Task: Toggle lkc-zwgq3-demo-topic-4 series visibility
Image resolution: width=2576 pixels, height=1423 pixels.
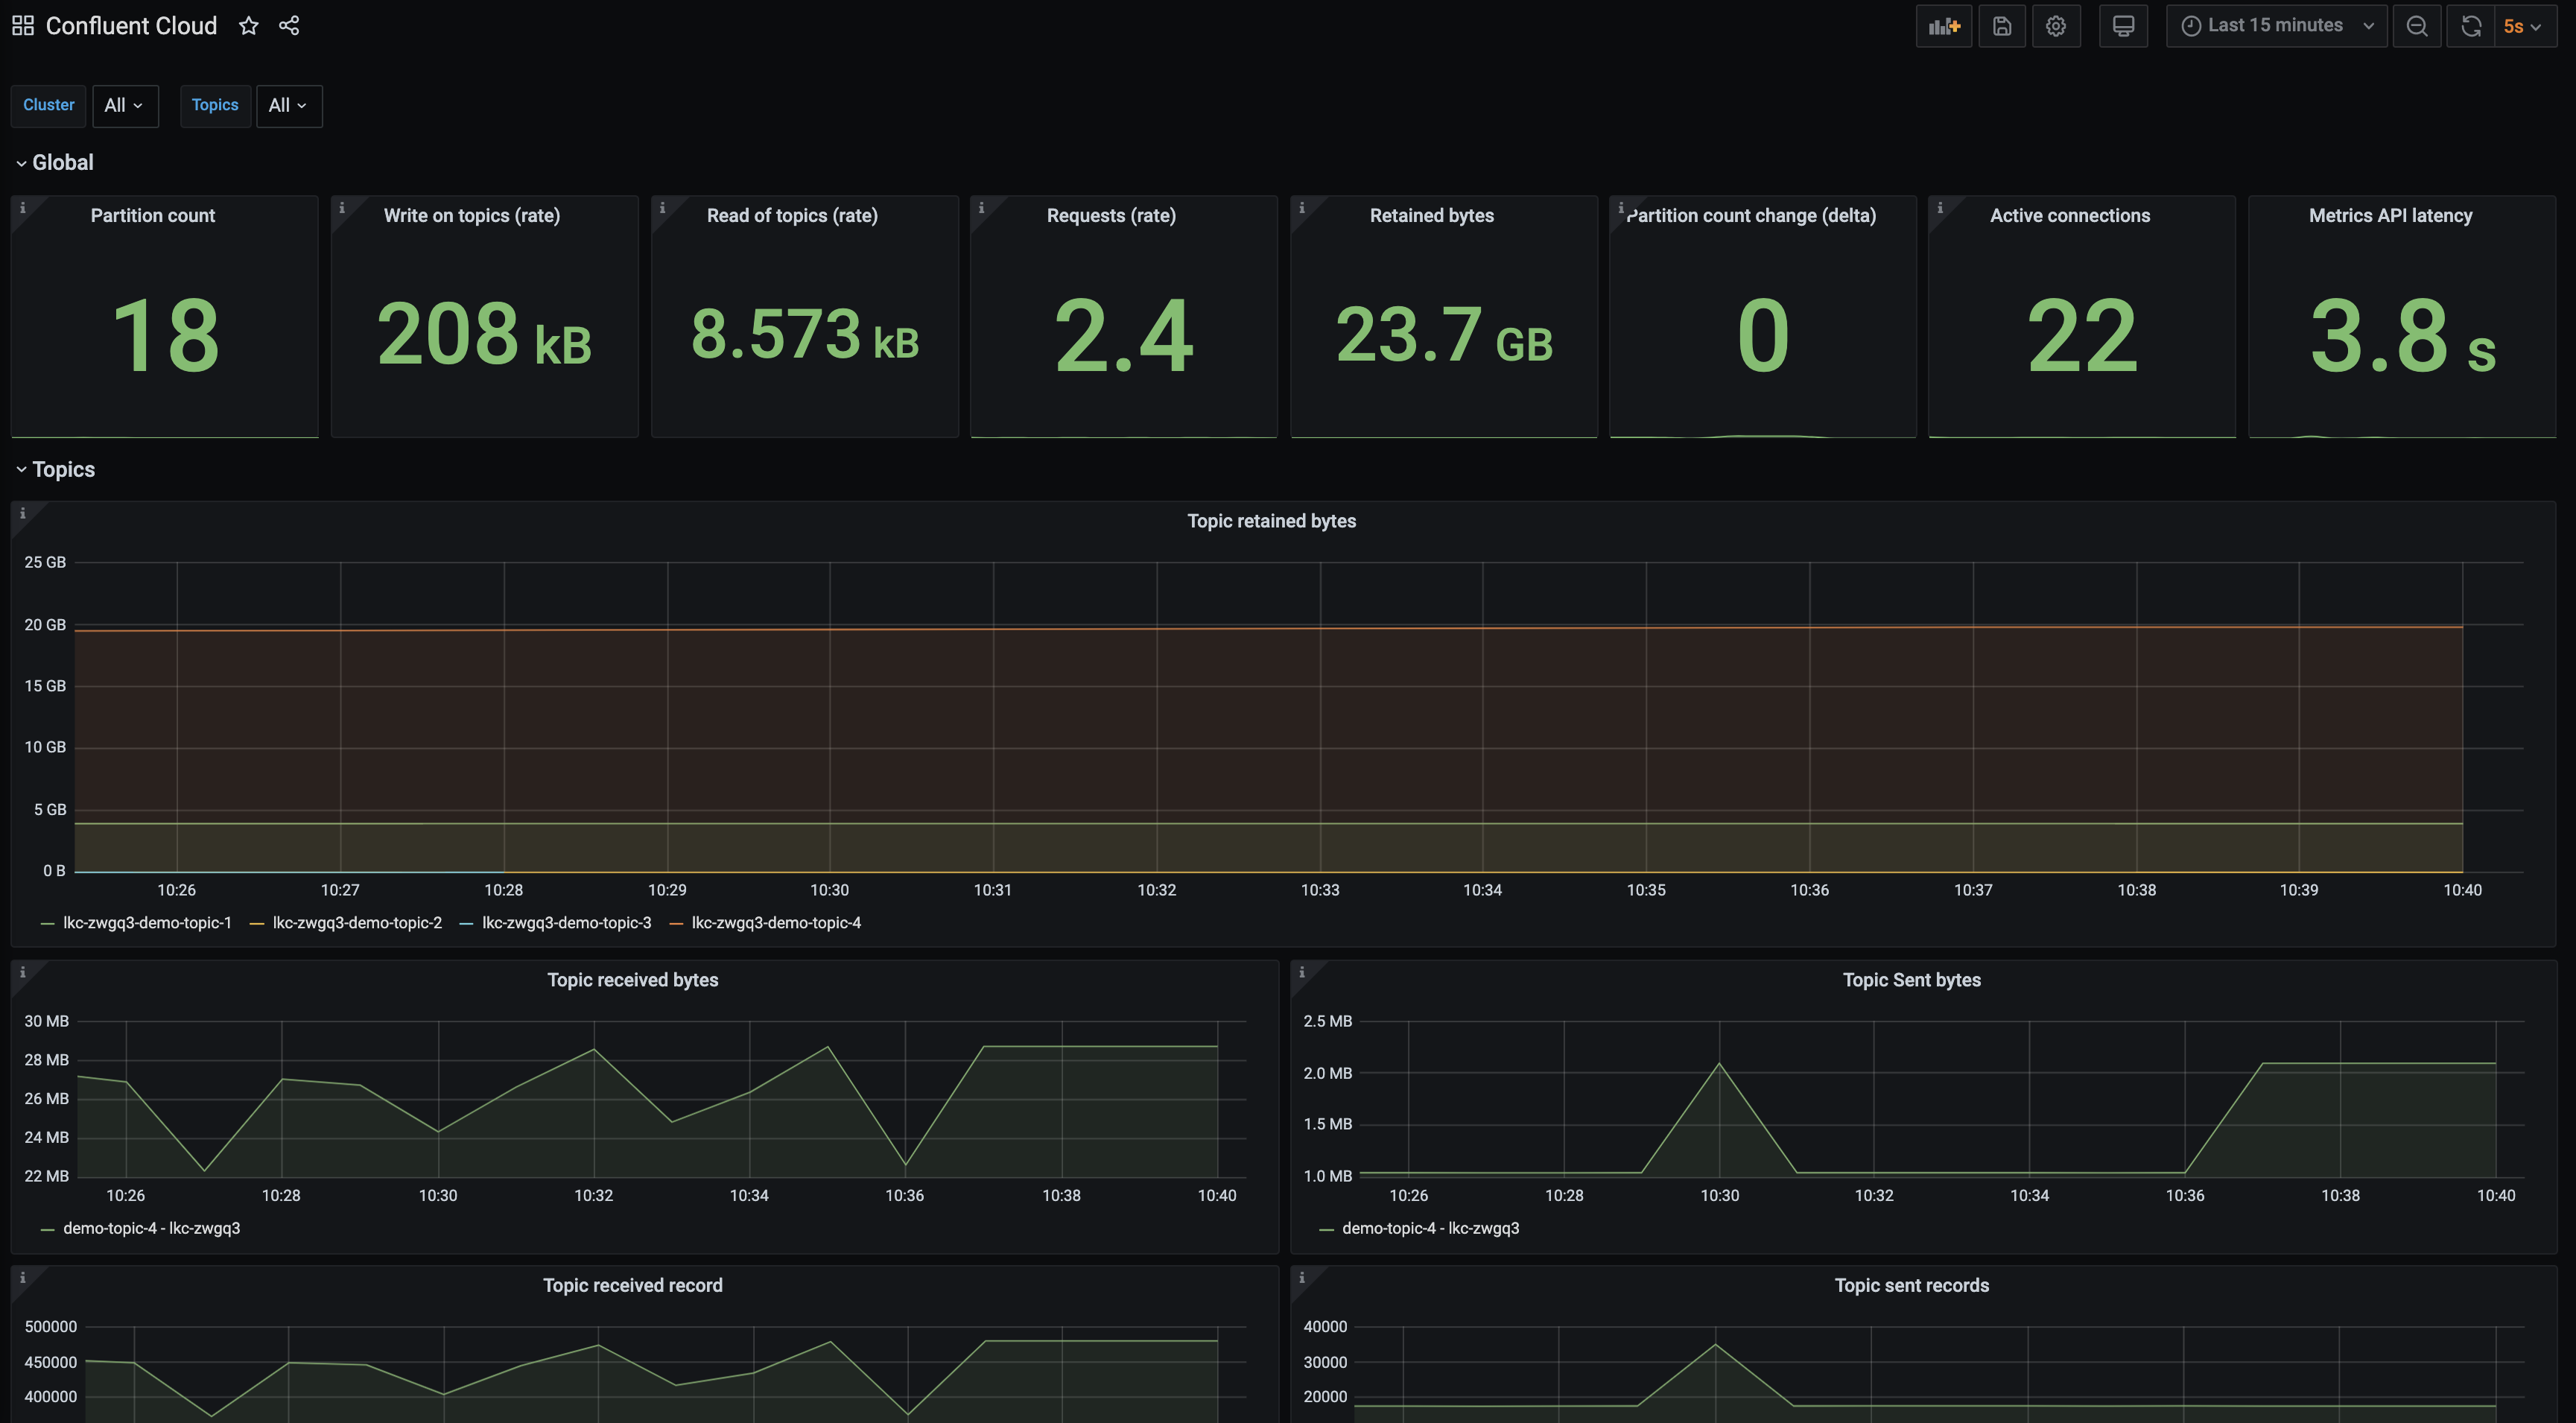Action: [x=776, y=923]
